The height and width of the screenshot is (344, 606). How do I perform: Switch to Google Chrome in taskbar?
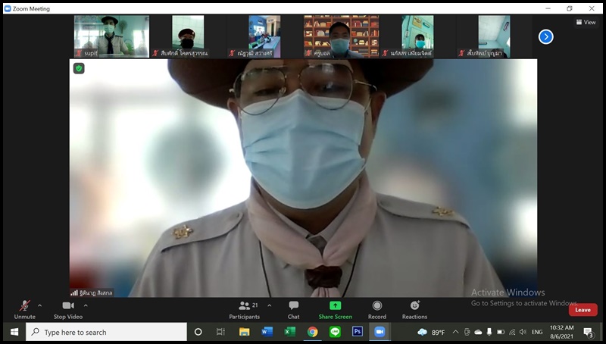pos(312,332)
